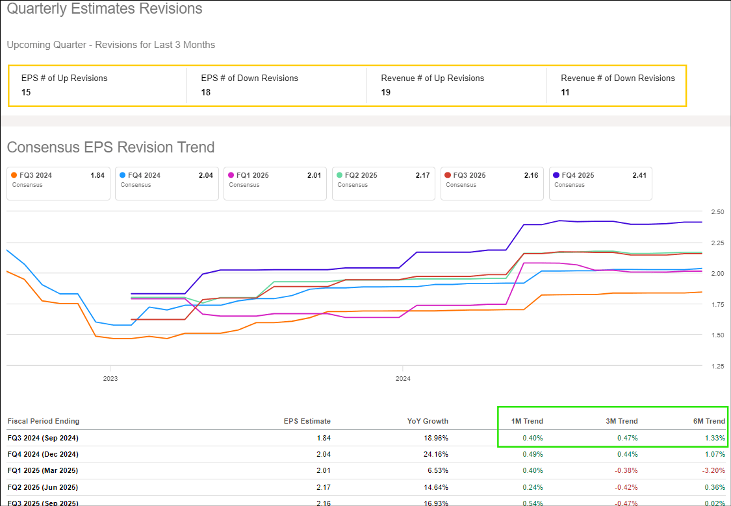731x506 pixels.
Task: Click the purple dot in FQ4 2025 legend
Action: point(557,175)
